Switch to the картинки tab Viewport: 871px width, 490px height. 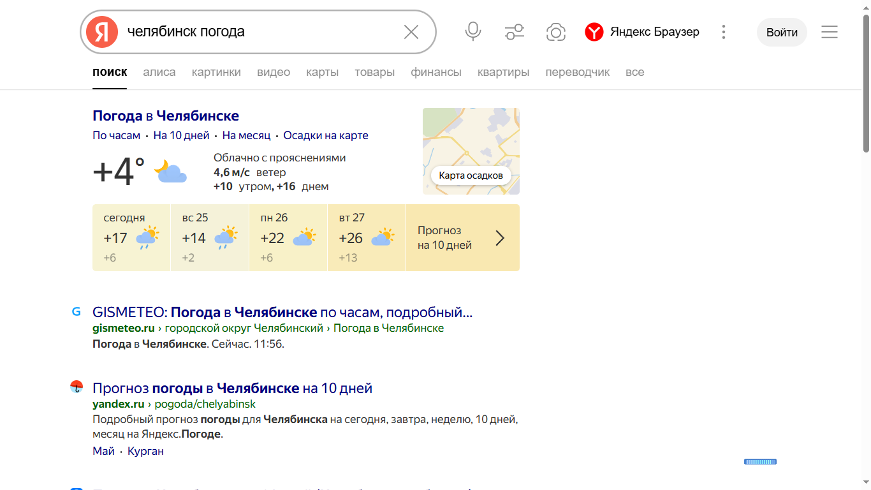216,72
